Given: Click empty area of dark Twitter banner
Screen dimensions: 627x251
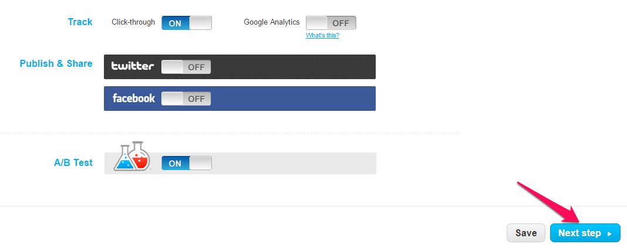Looking at the screenshot, I should [x=294, y=67].
